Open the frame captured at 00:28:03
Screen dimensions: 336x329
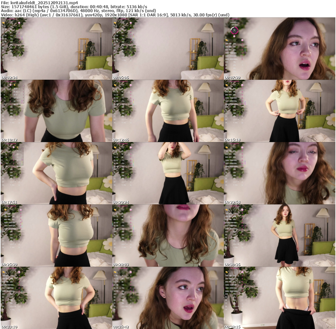pyautogui.click(x=168, y=236)
